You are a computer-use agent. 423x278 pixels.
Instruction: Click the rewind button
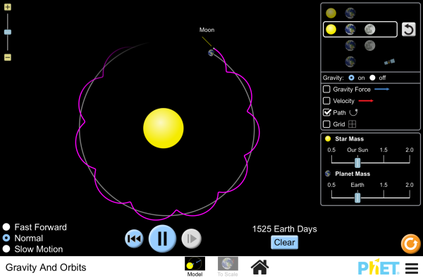pos(134,238)
